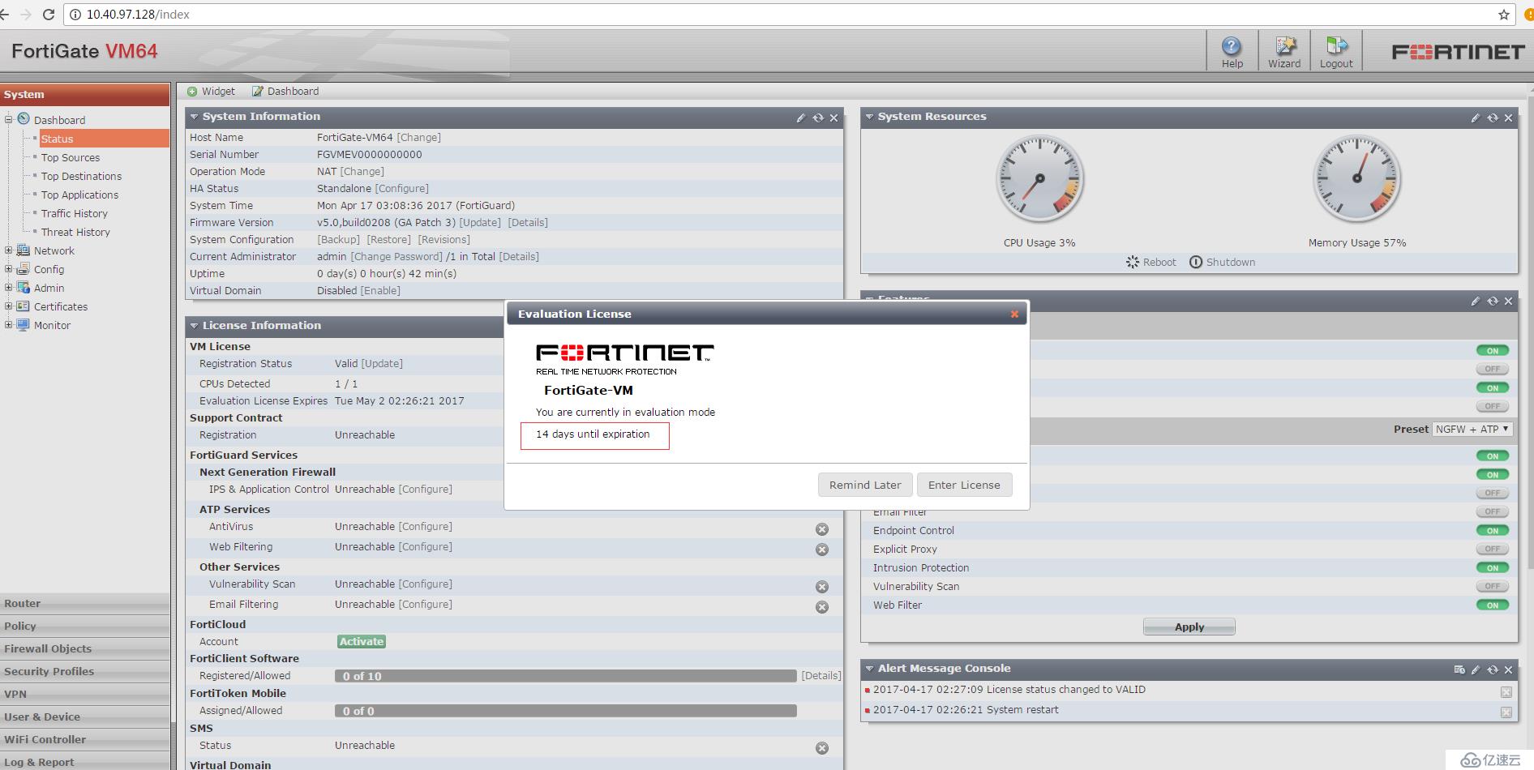Apply the feature settings
The width and height of the screenshot is (1534, 770).
pos(1189,627)
